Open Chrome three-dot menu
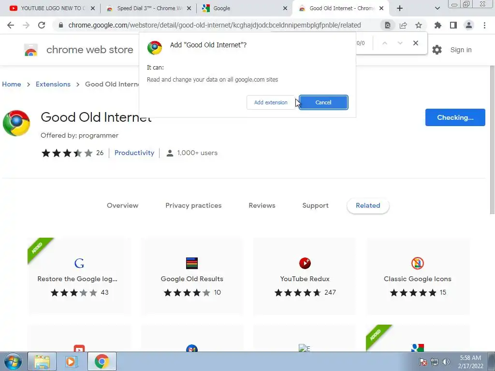The height and width of the screenshot is (371, 495). pos(484,25)
